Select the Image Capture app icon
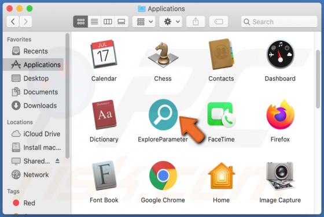 click(280, 176)
